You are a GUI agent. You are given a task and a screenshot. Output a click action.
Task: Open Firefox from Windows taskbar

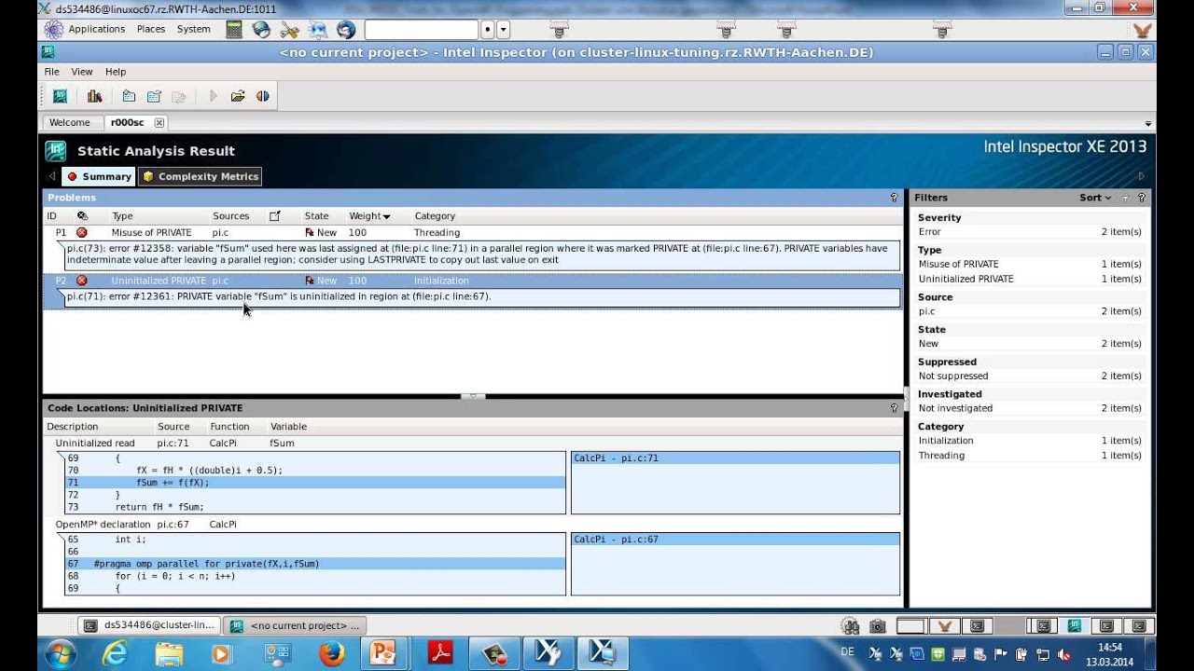click(331, 653)
